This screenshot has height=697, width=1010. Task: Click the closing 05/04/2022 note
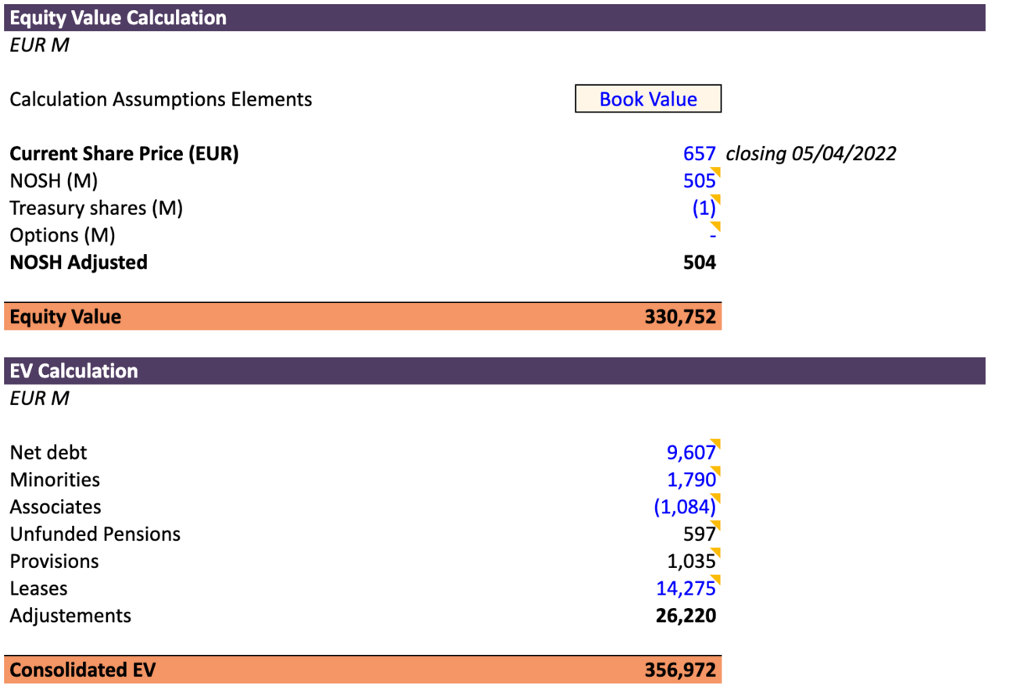[811, 153]
